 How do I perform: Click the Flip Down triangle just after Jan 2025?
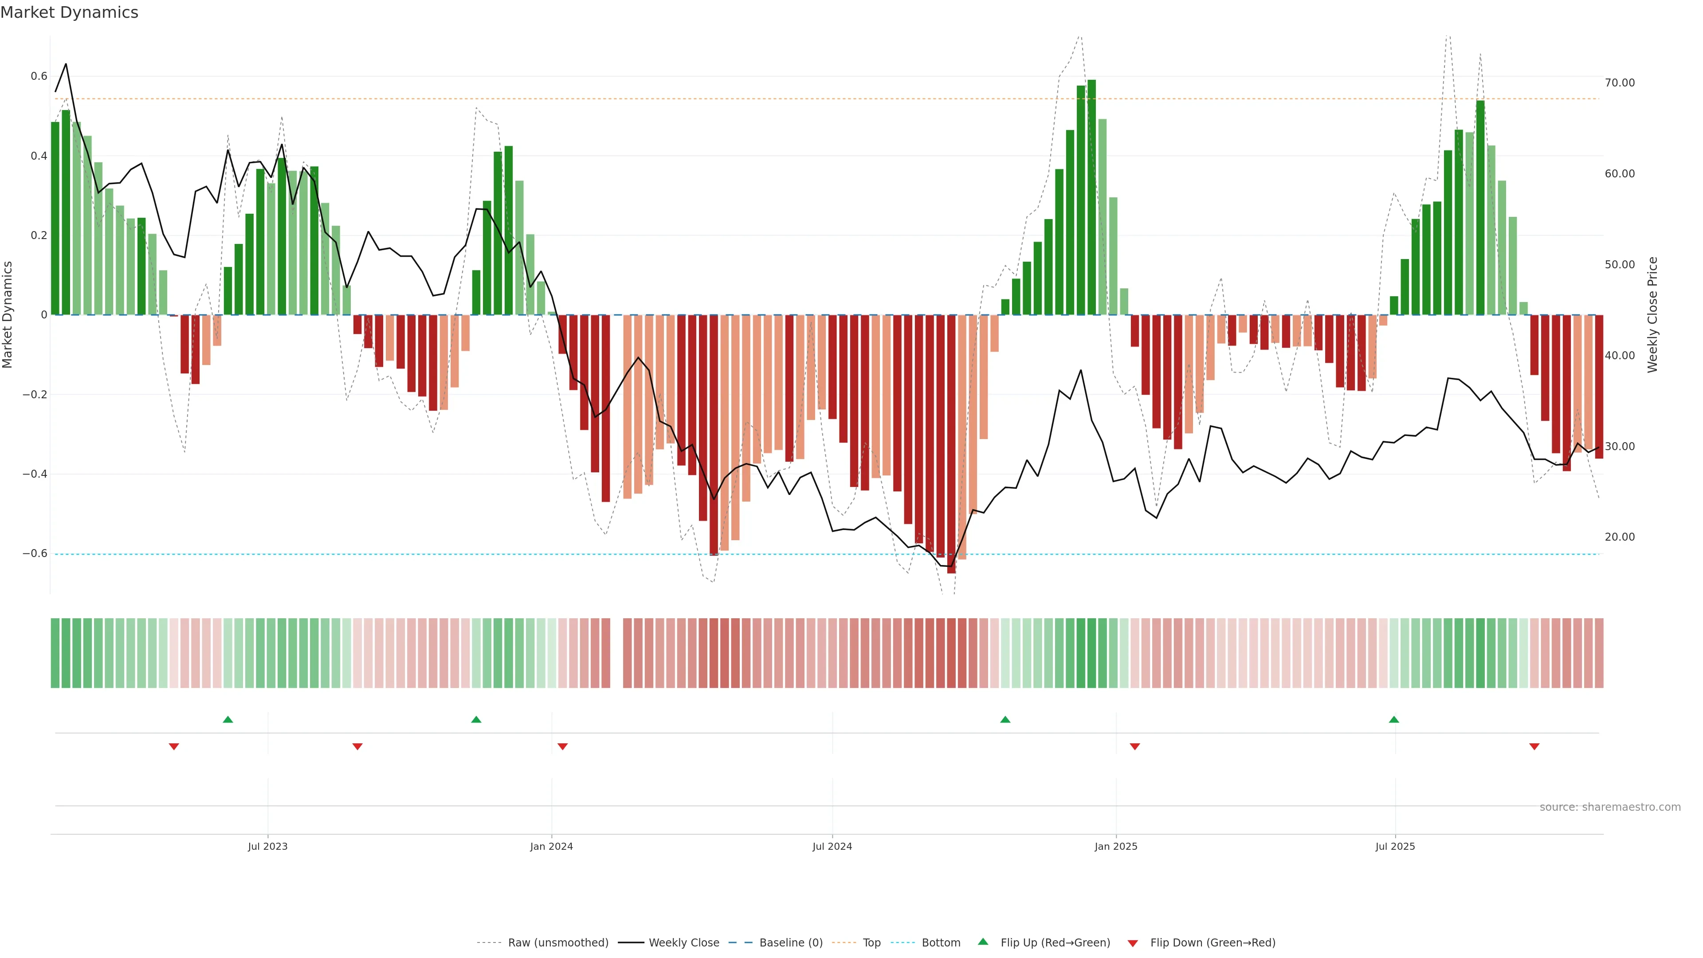point(1134,746)
